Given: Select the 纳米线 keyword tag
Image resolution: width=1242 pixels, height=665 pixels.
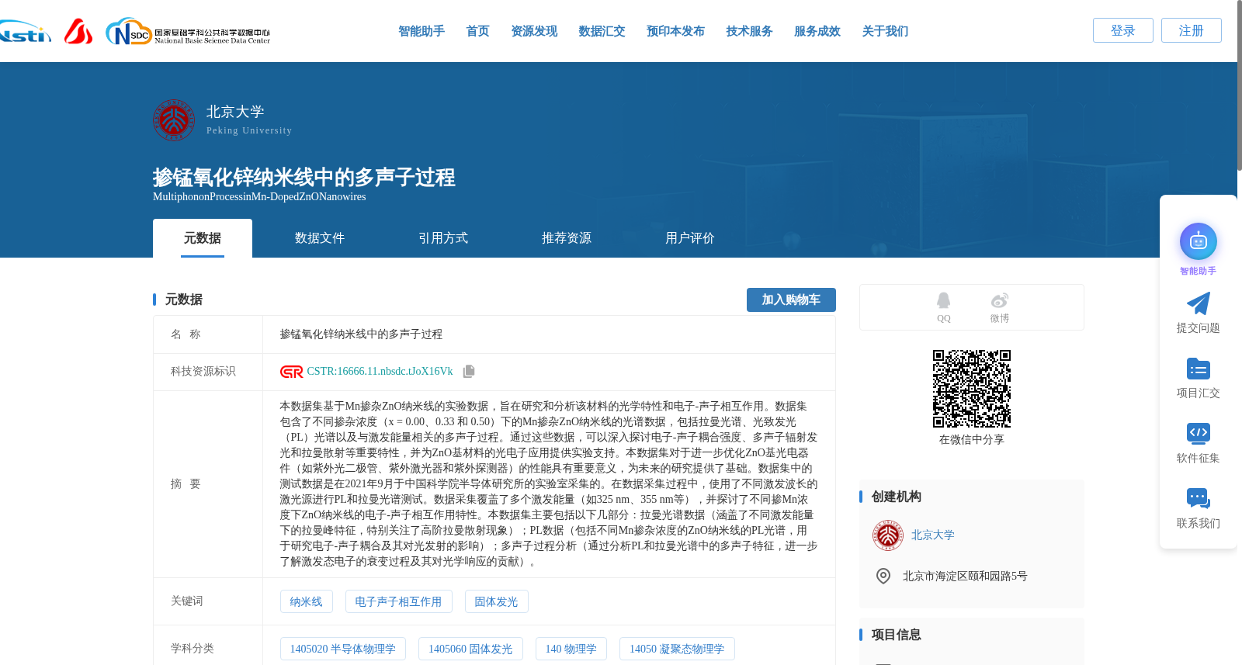Looking at the screenshot, I should pyautogui.click(x=306, y=601).
